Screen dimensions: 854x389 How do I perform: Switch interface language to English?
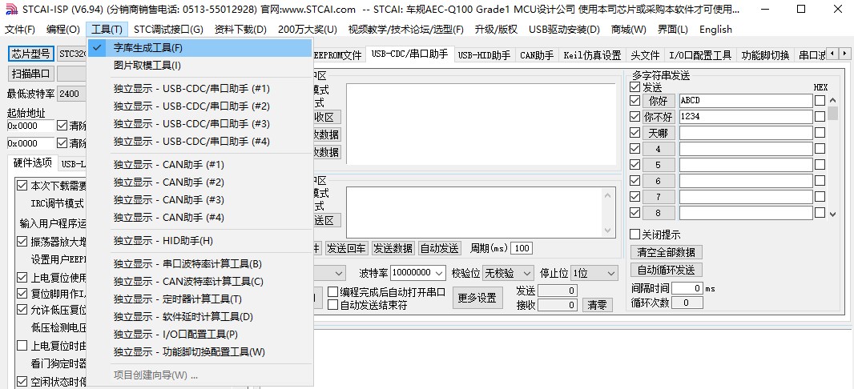tap(715, 30)
